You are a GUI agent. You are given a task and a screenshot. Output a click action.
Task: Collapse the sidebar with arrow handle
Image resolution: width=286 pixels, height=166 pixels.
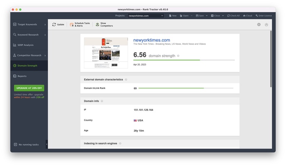click(x=47, y=144)
